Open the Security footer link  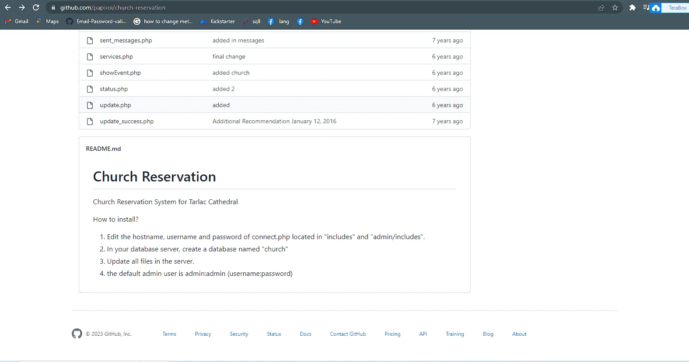click(239, 334)
